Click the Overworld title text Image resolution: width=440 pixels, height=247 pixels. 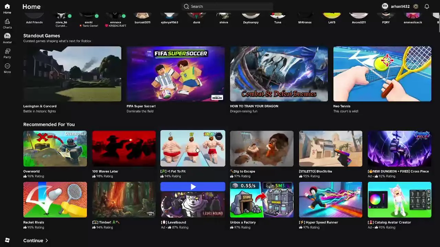pyautogui.click(x=31, y=172)
